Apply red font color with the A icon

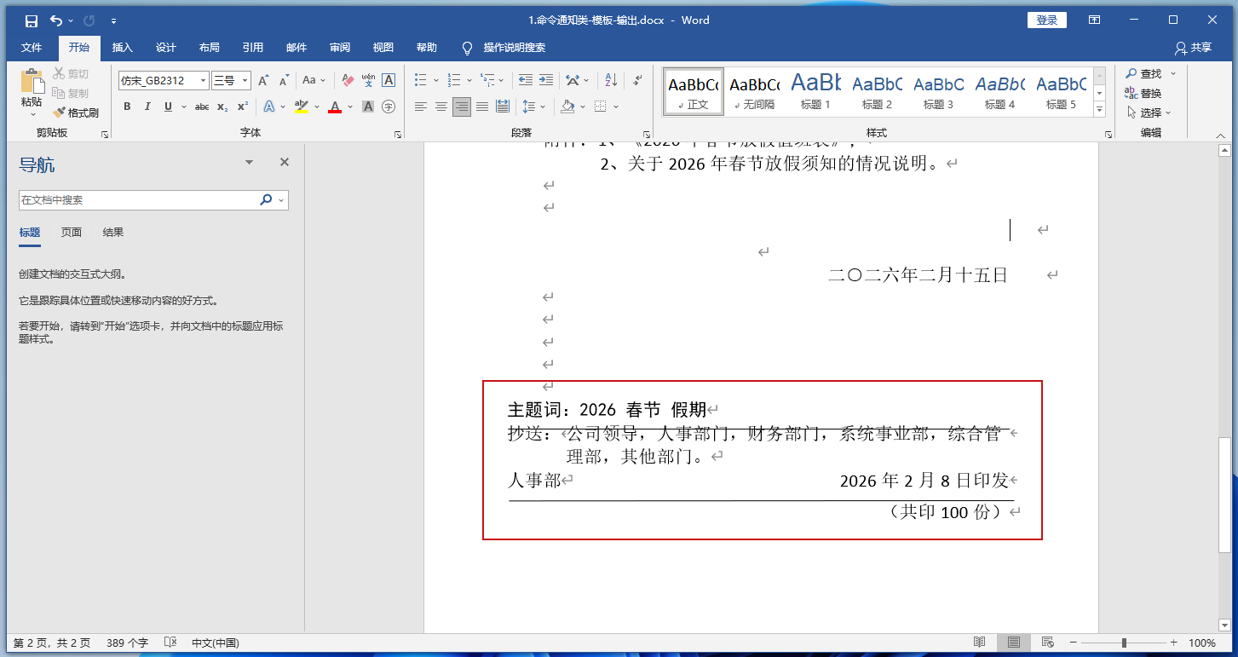tap(335, 107)
